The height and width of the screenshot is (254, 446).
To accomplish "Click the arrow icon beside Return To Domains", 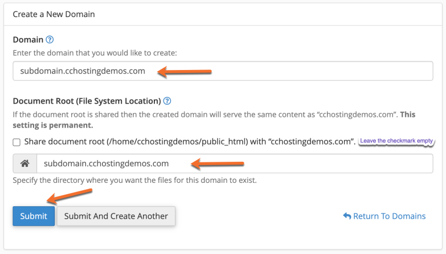I will point(347,216).
